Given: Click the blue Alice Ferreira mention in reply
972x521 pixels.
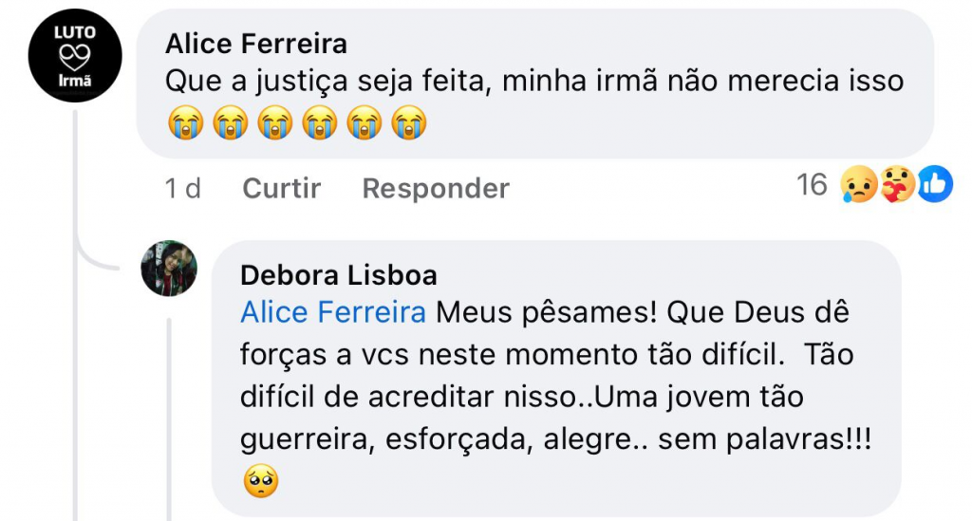Looking at the screenshot, I should 332,312.
